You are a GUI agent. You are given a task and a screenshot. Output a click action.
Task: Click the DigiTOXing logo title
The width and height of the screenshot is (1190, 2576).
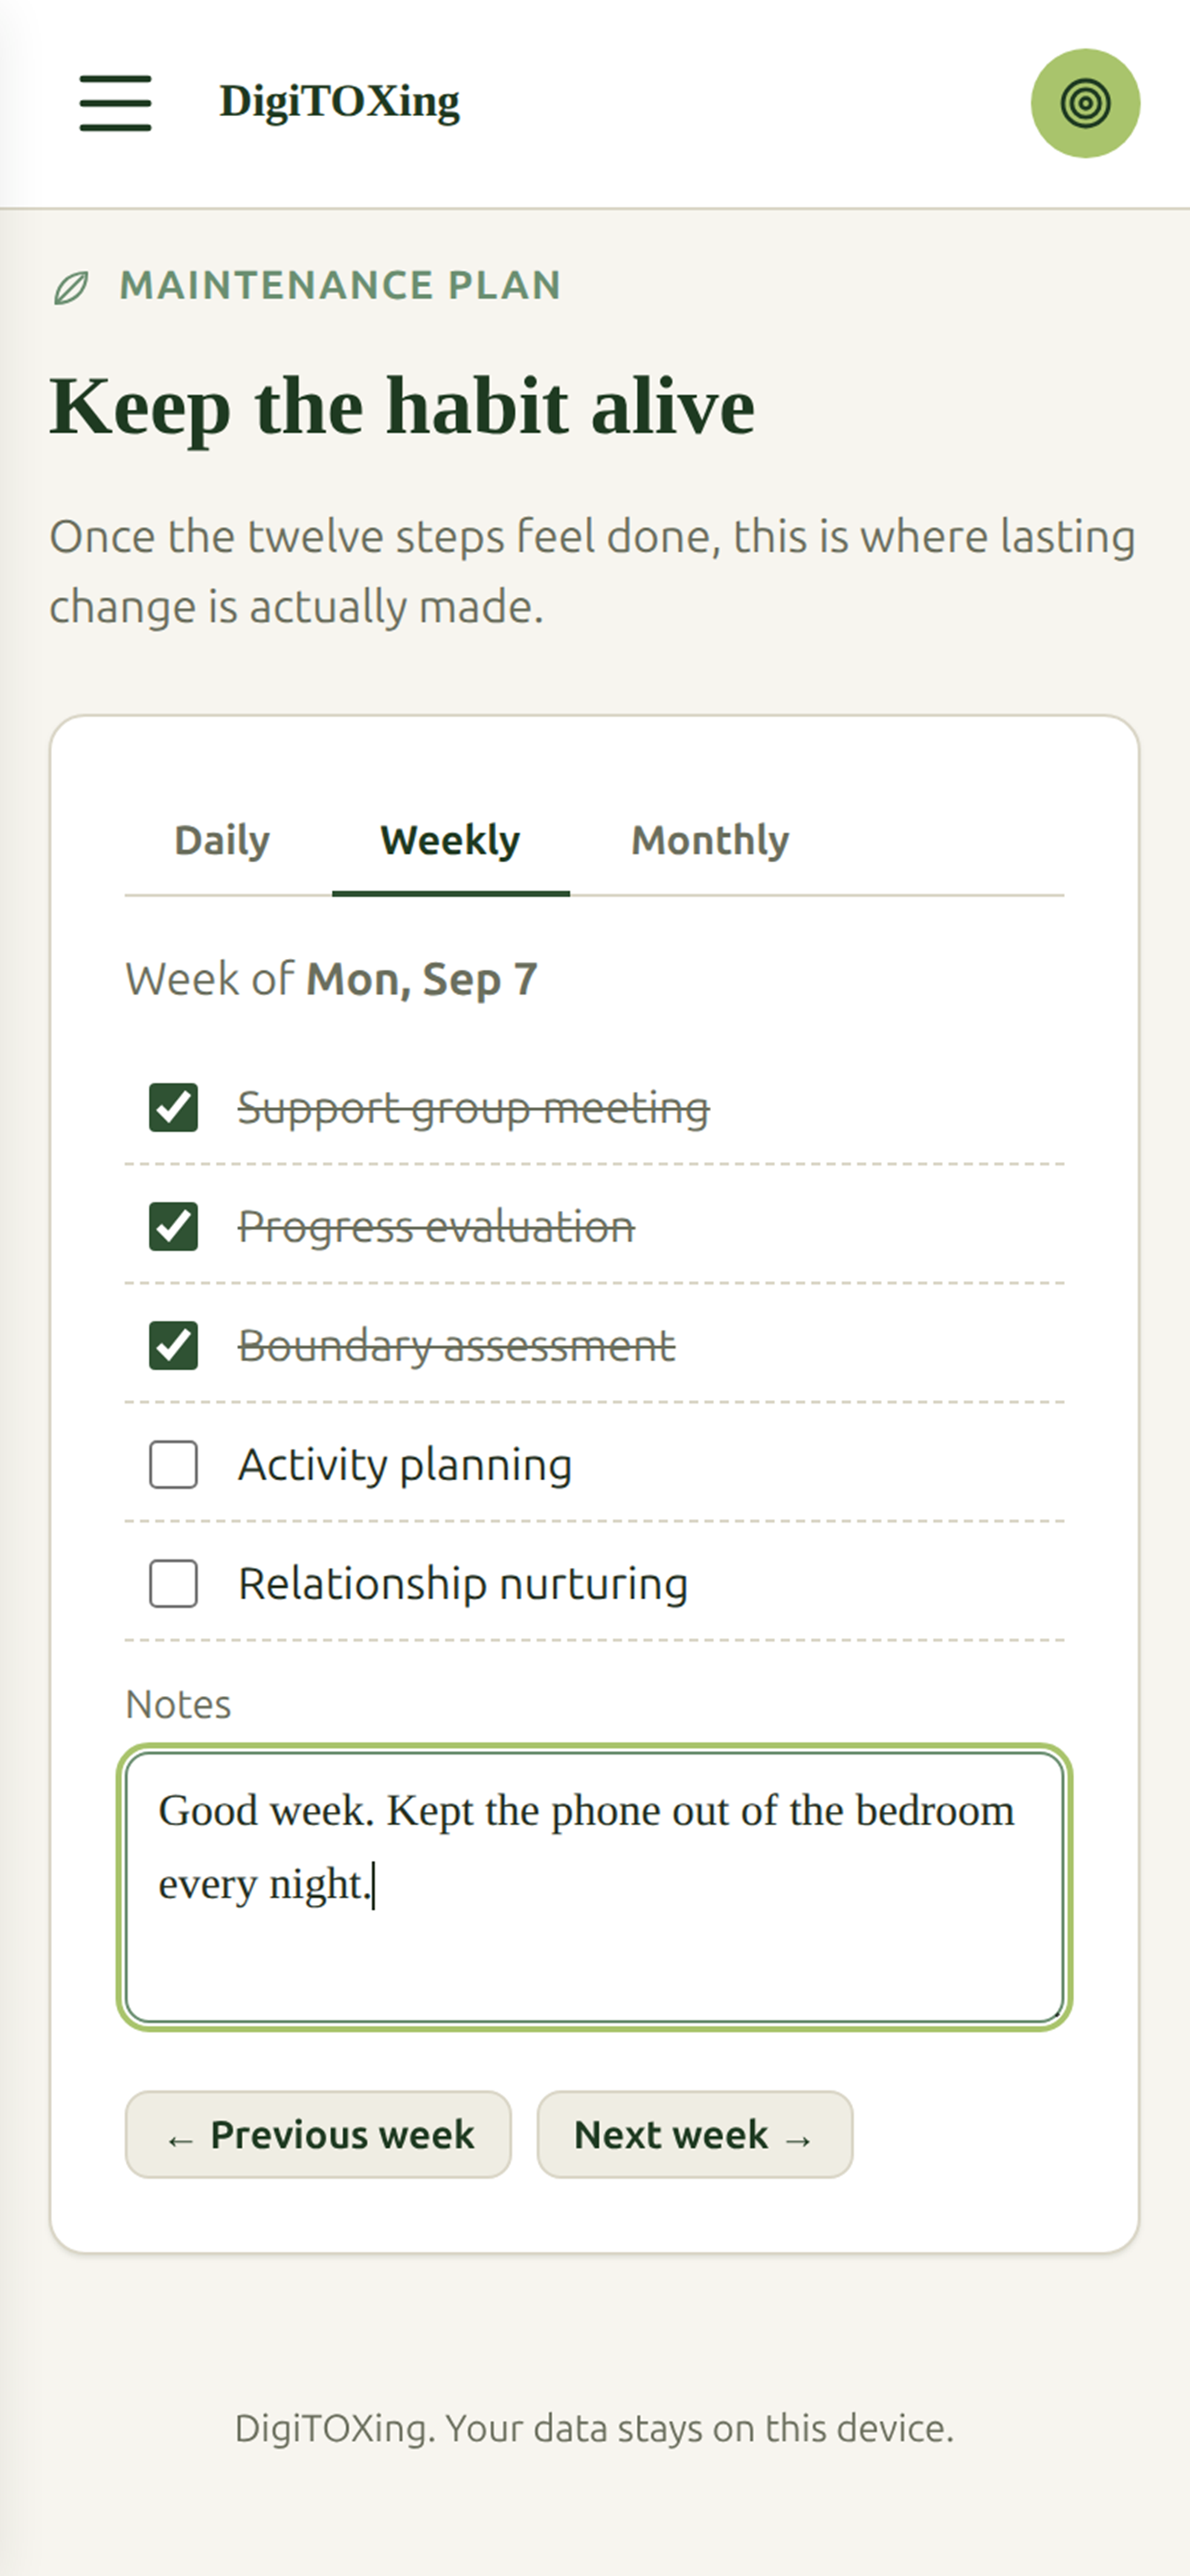(x=340, y=102)
